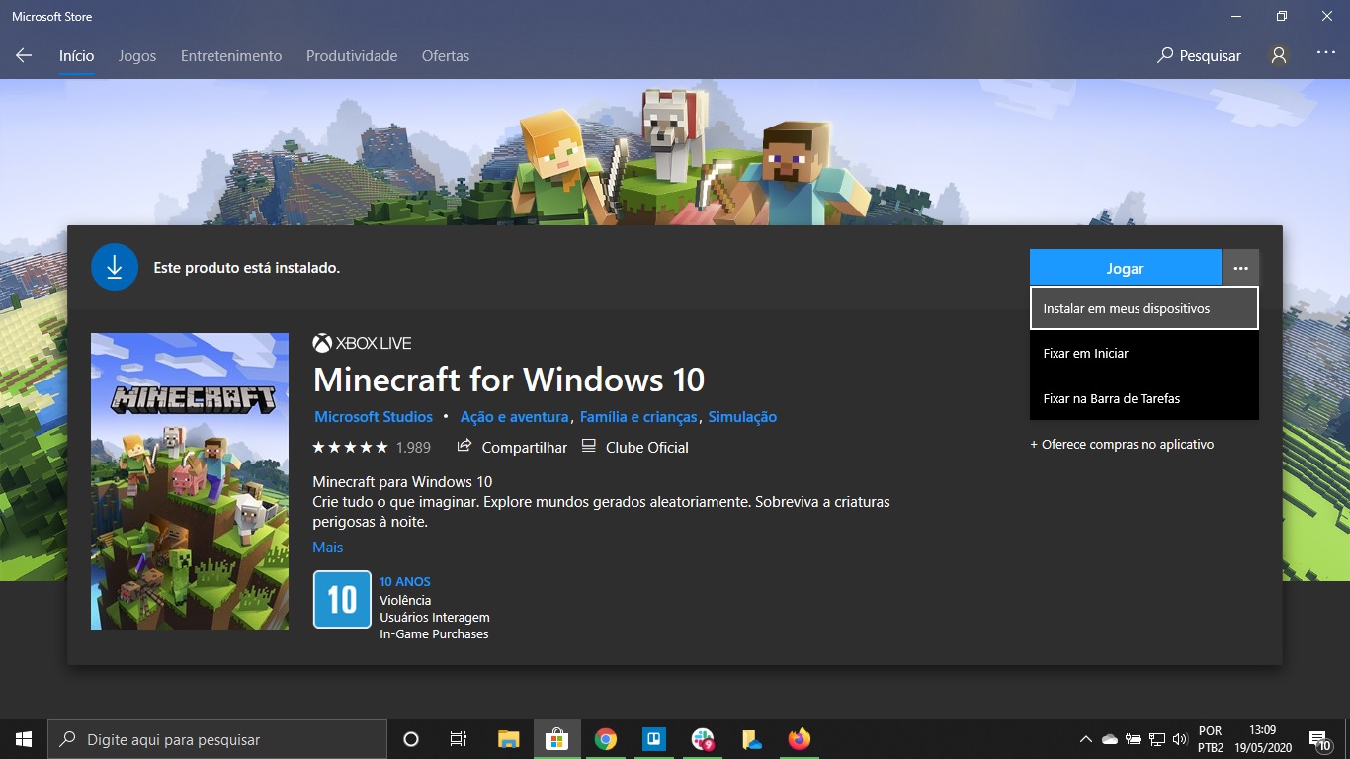Image resolution: width=1350 pixels, height=759 pixels.
Task: Open the clock showing 13:09
Action: (x=1262, y=739)
